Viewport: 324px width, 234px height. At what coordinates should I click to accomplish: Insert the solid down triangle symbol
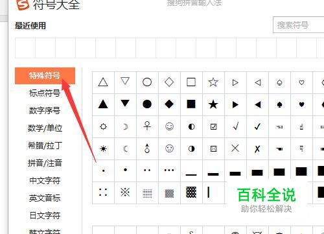[125, 104]
